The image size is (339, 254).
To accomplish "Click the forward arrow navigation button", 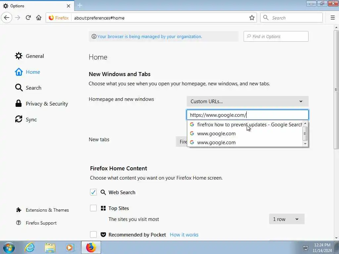I will point(18,18).
